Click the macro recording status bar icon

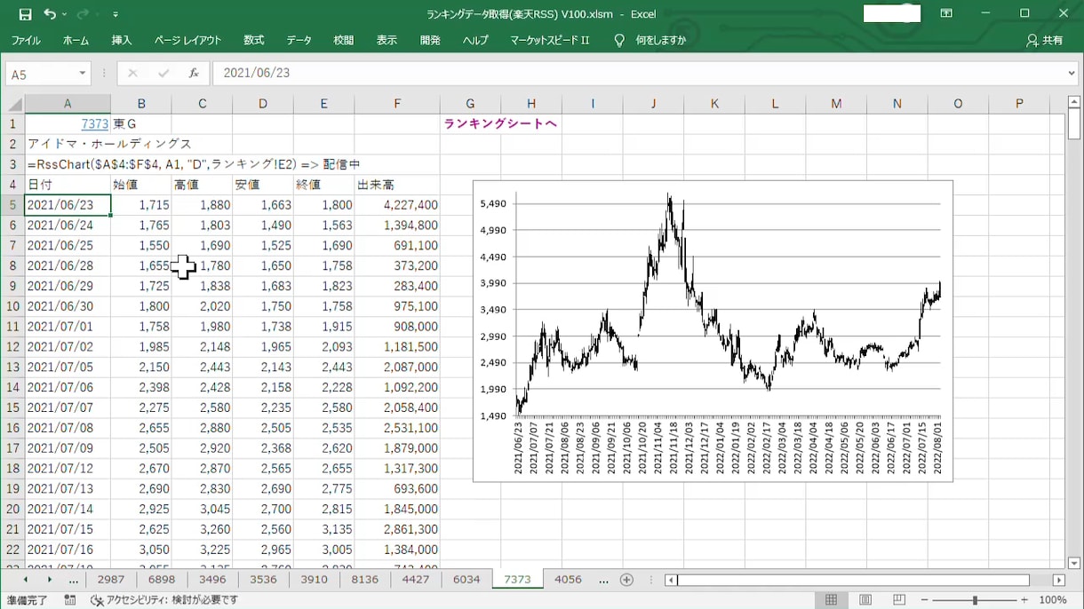[70, 600]
